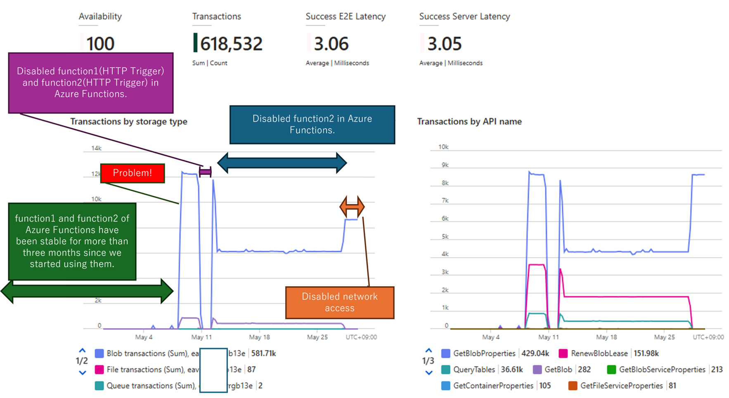Click May 11 on the storage type chart axis
Screen dimensions: 729x398
tap(201, 337)
